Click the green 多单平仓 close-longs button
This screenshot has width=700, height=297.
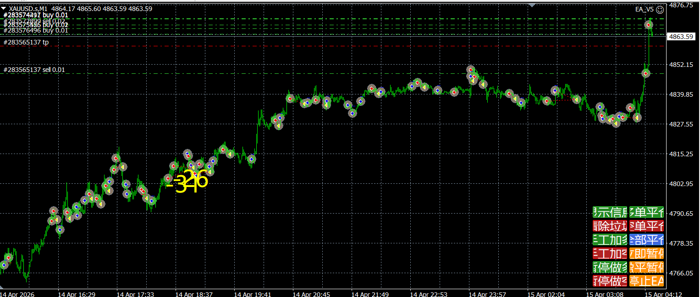click(646, 212)
